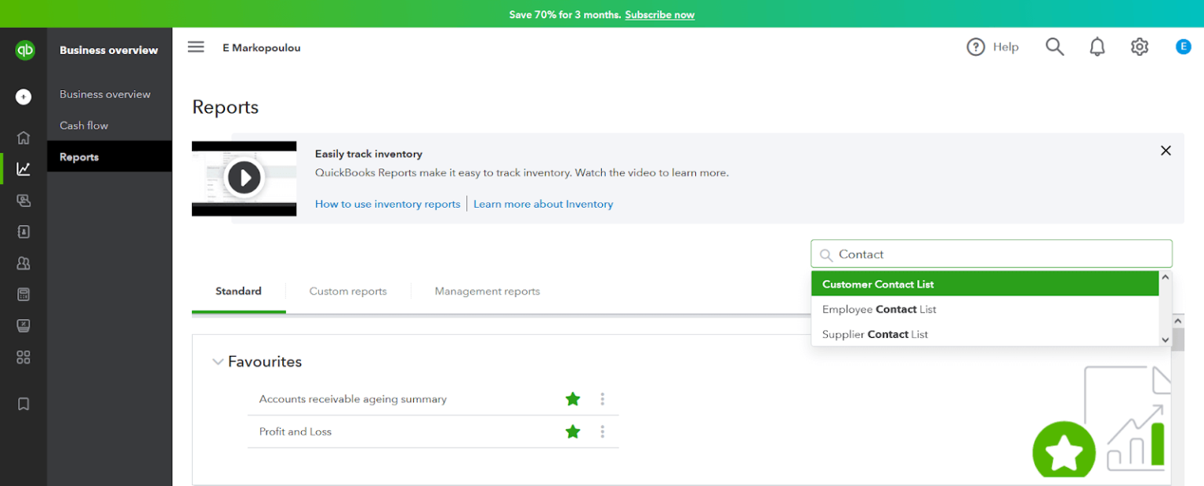Switch to the Custom reports tab
Viewport: 1204px width, 486px height.
348,291
